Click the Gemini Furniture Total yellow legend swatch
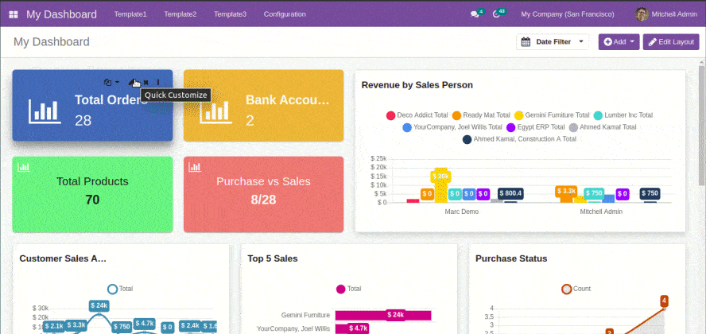 (519, 115)
